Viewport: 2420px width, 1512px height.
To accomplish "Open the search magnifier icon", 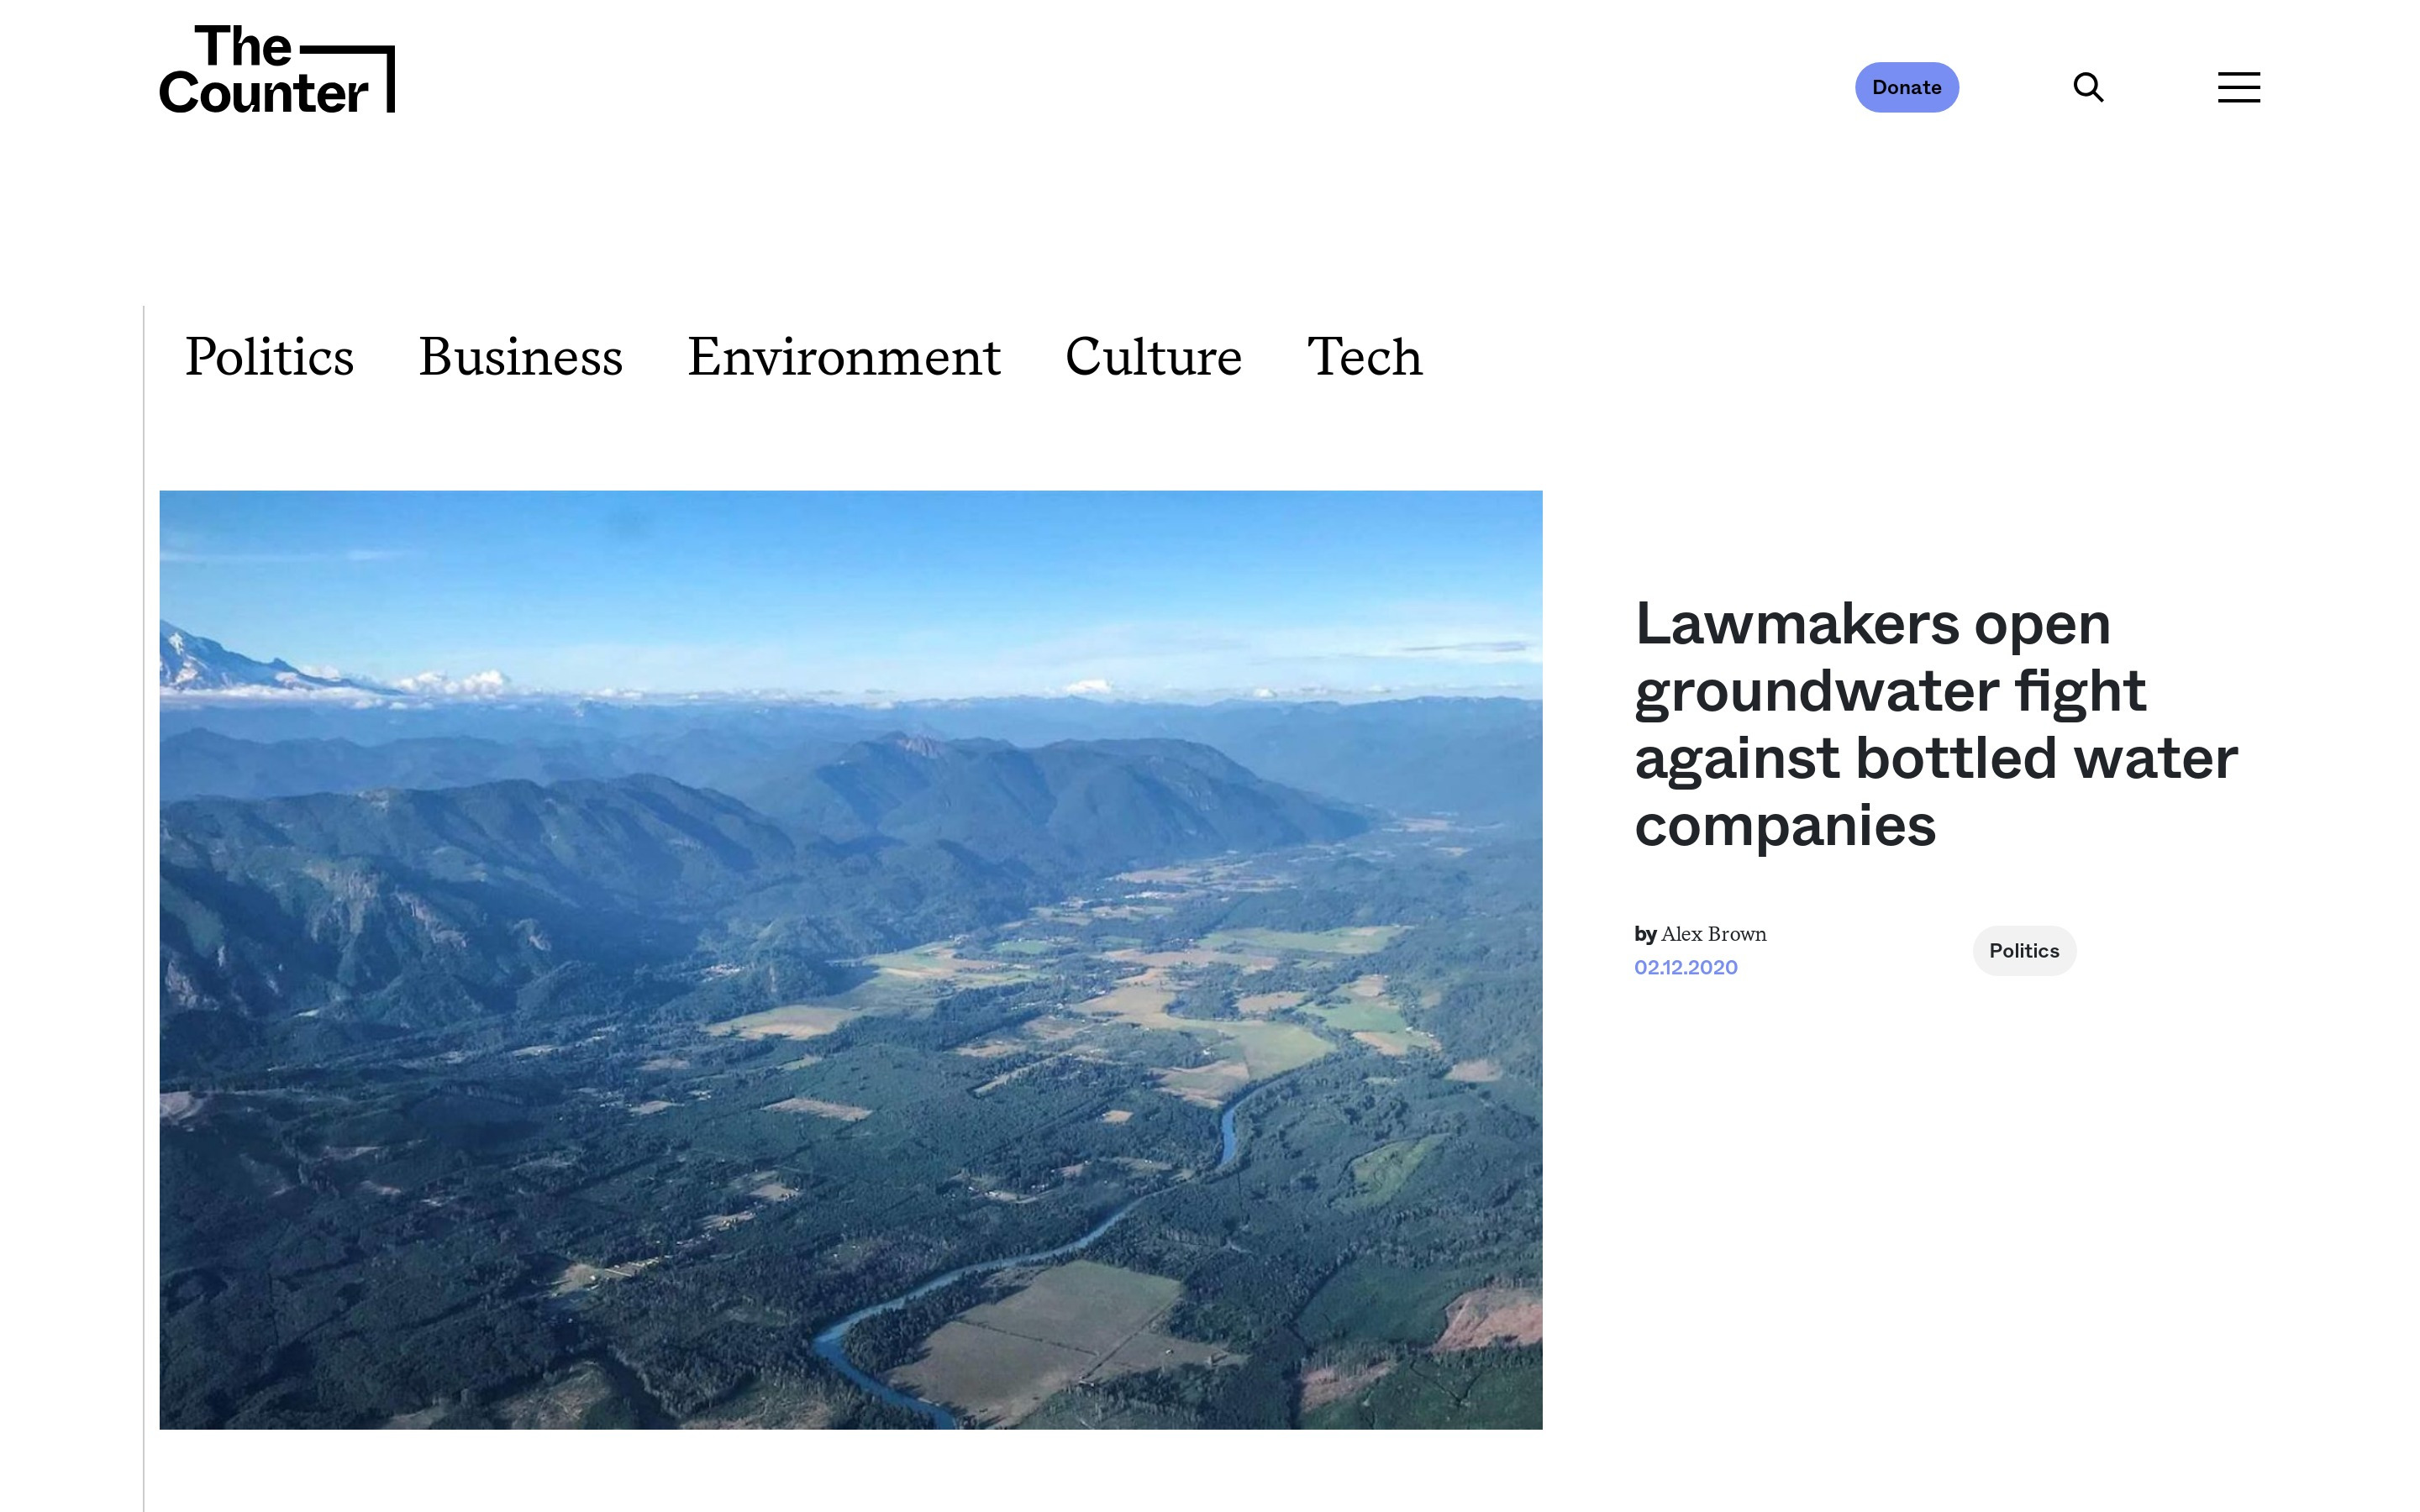I will coord(2088,87).
